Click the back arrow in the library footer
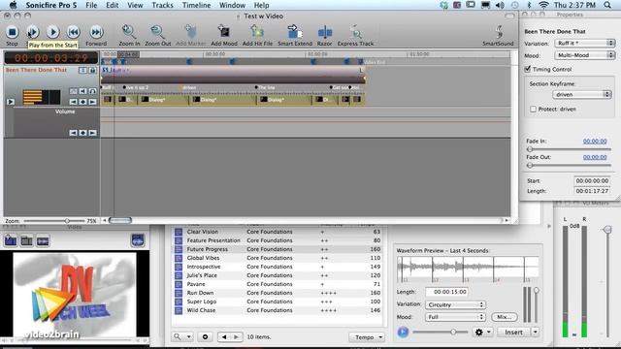The height and width of the screenshot is (349, 621). click(x=224, y=337)
